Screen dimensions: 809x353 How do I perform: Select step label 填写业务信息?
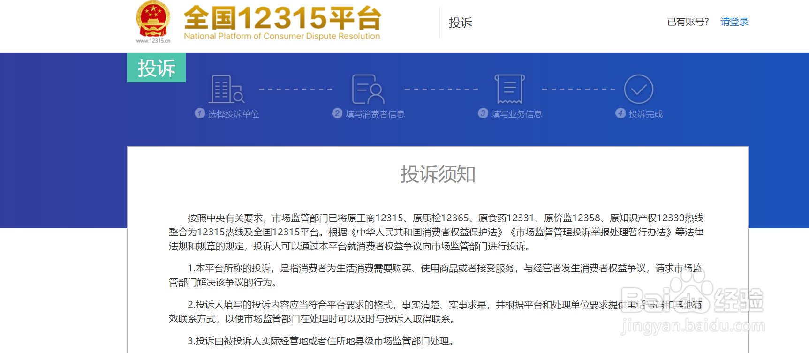click(517, 114)
